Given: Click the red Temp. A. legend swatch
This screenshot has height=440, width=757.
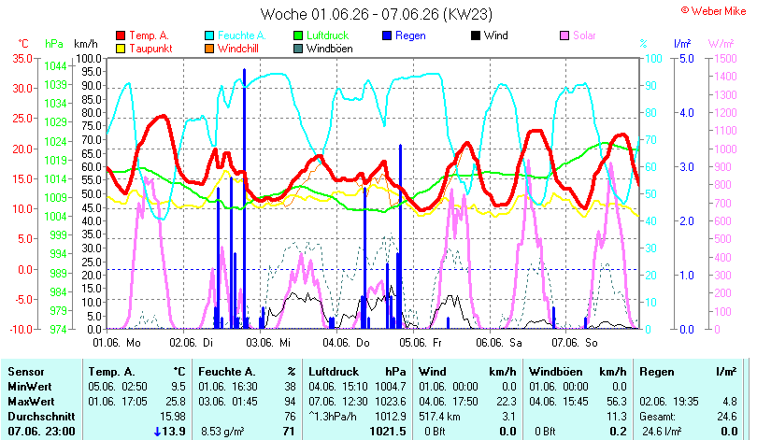Looking at the screenshot, I should [x=121, y=35].
